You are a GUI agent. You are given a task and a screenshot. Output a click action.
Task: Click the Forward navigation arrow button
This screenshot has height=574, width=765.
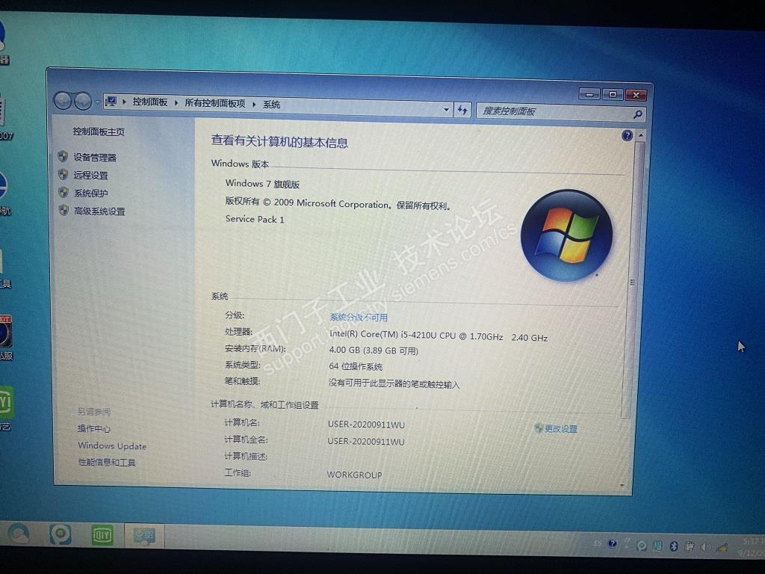(x=82, y=102)
